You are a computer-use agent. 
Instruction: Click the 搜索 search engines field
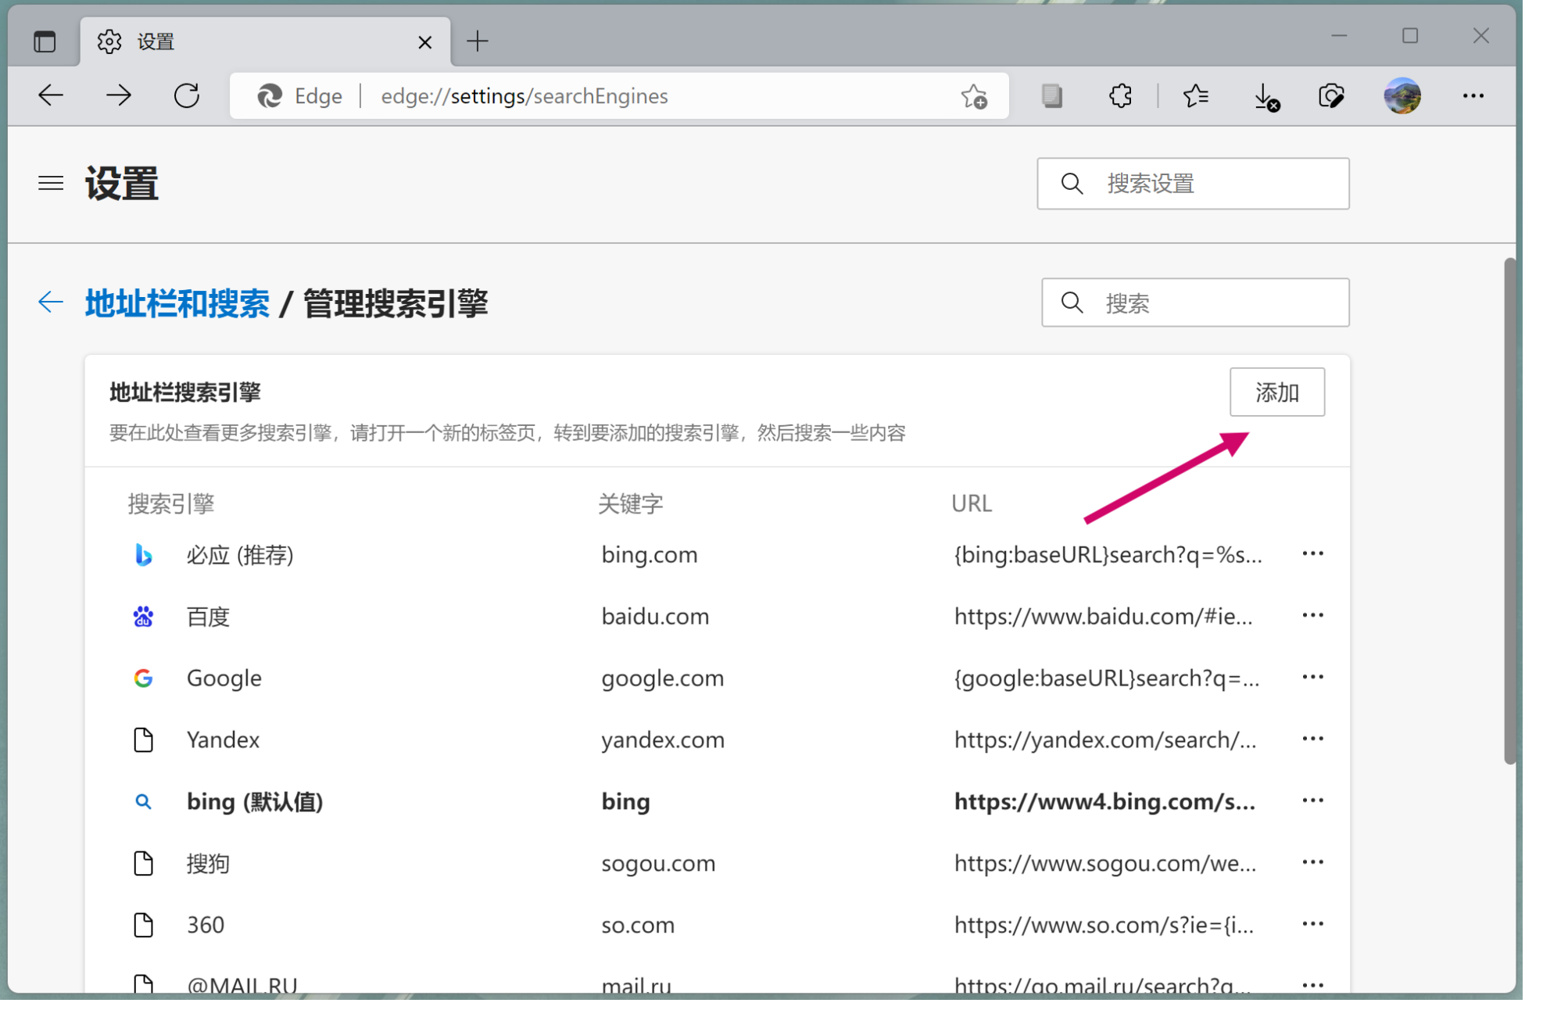tap(1195, 303)
